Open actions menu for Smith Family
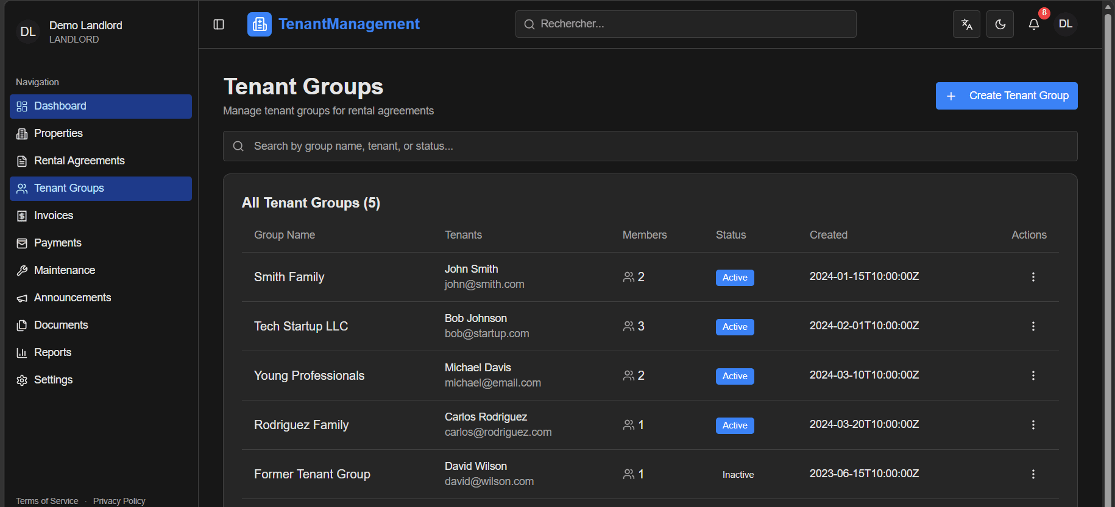Viewport: 1115px width, 507px height. (x=1033, y=277)
